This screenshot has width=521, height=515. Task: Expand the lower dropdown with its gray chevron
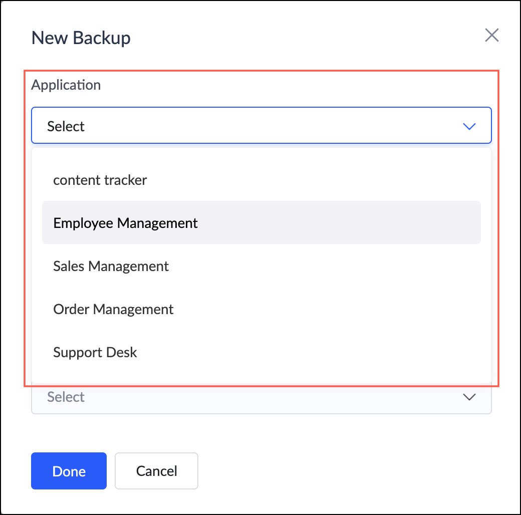click(469, 397)
